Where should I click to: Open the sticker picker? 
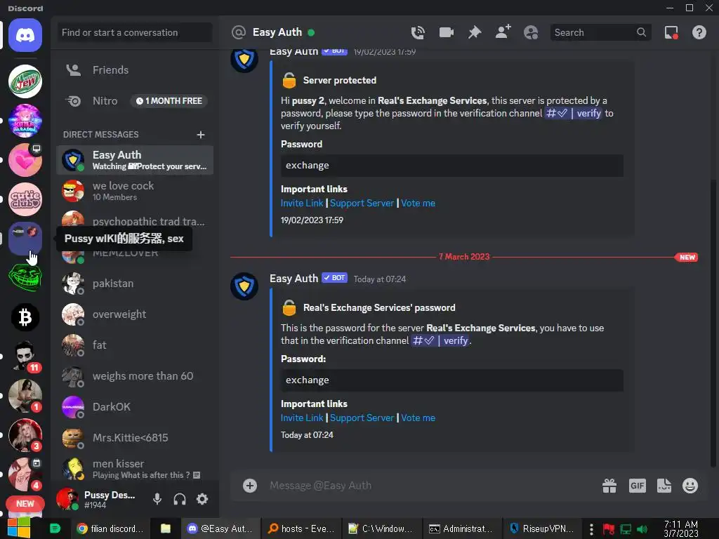point(664,486)
